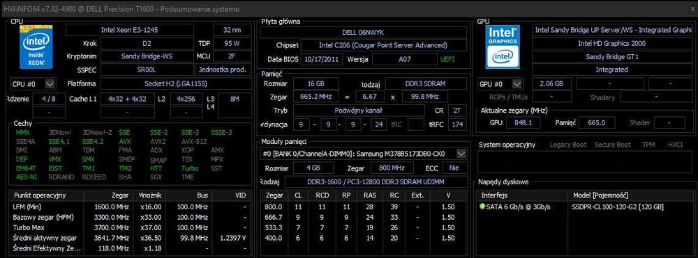Click the Intel Graphics logo
The width and height of the screenshot is (698, 258).
coord(503,47)
